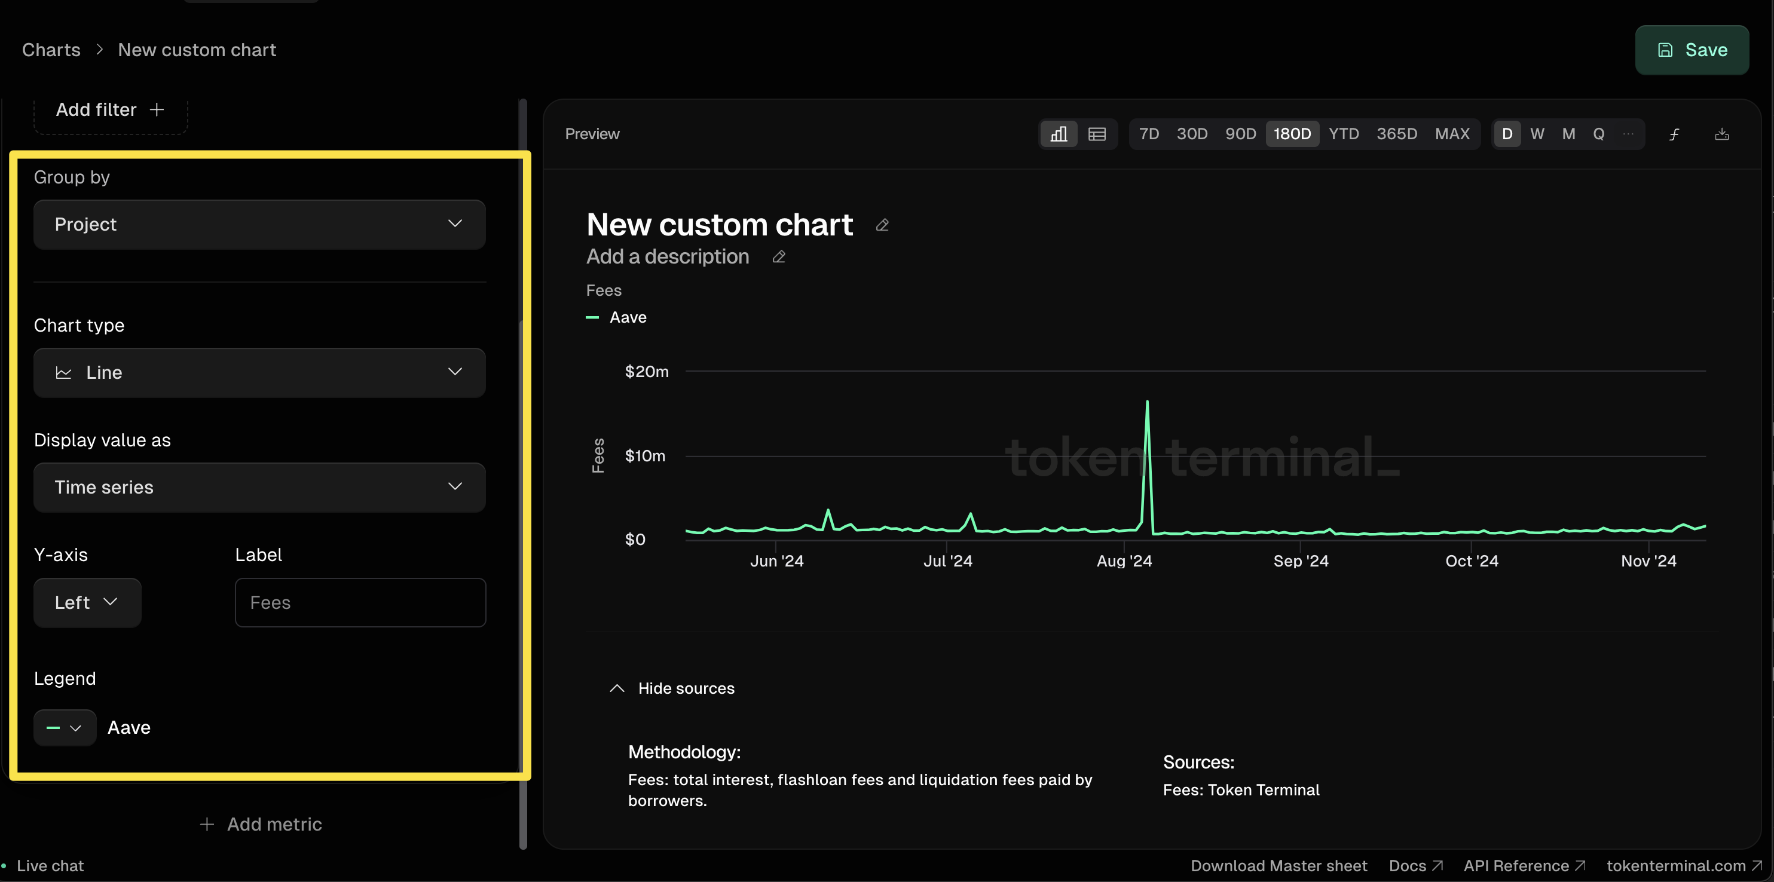Click the Save button
This screenshot has height=882, width=1774.
(x=1692, y=50)
